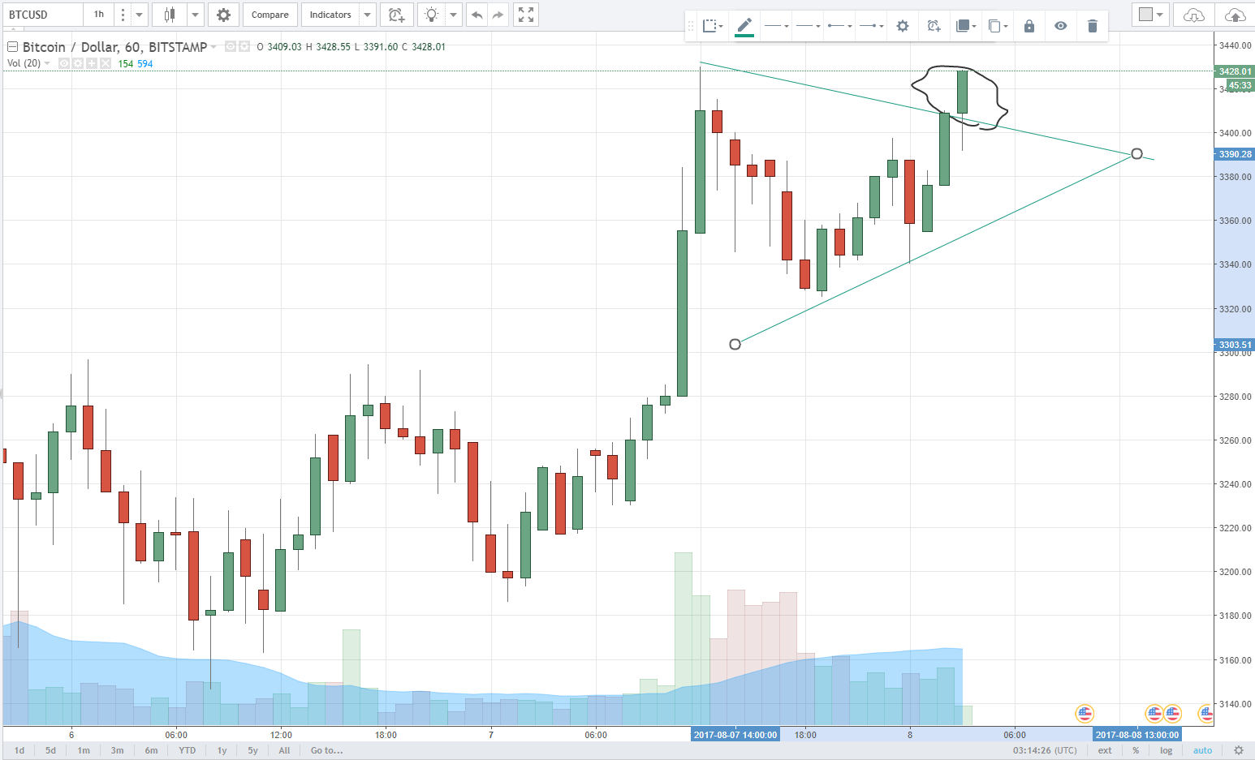Create a price alert with the alarm clock icon
The image size is (1255, 760).
point(396,15)
